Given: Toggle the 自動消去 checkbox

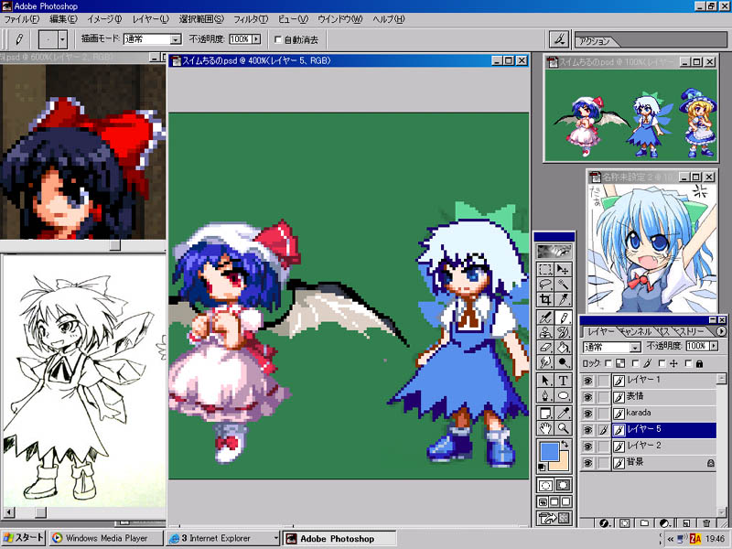Looking at the screenshot, I should click(278, 39).
